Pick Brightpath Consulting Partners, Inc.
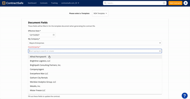The image size is (190, 99). tap(95, 65)
